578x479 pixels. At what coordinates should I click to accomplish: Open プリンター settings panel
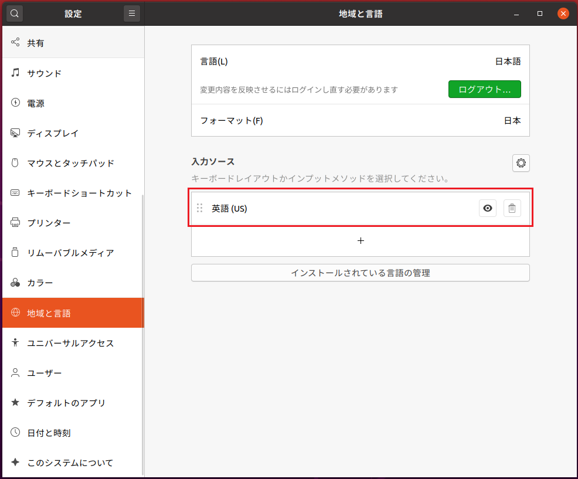[73, 223]
